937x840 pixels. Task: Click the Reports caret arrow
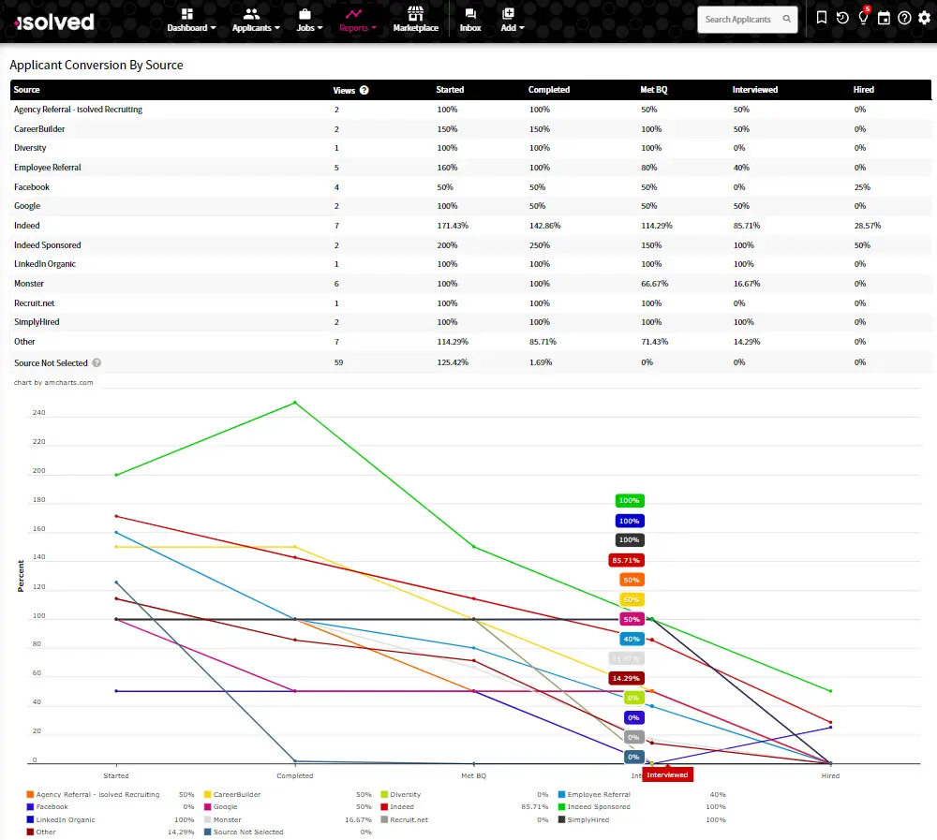pyautogui.click(x=374, y=27)
